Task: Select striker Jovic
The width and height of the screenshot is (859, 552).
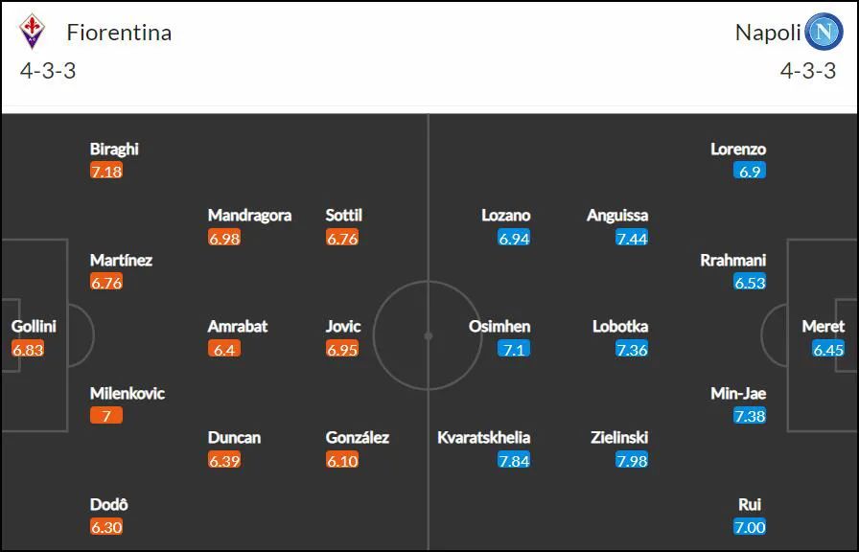Action: pos(343,327)
